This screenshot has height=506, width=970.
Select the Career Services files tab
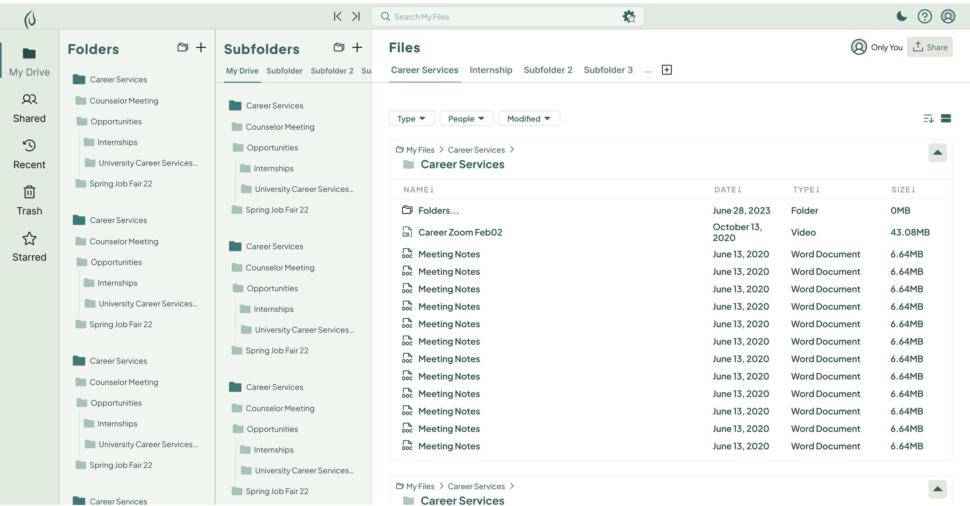coord(424,70)
